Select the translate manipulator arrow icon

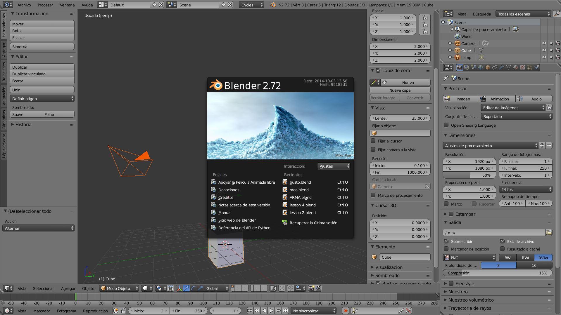click(186, 288)
